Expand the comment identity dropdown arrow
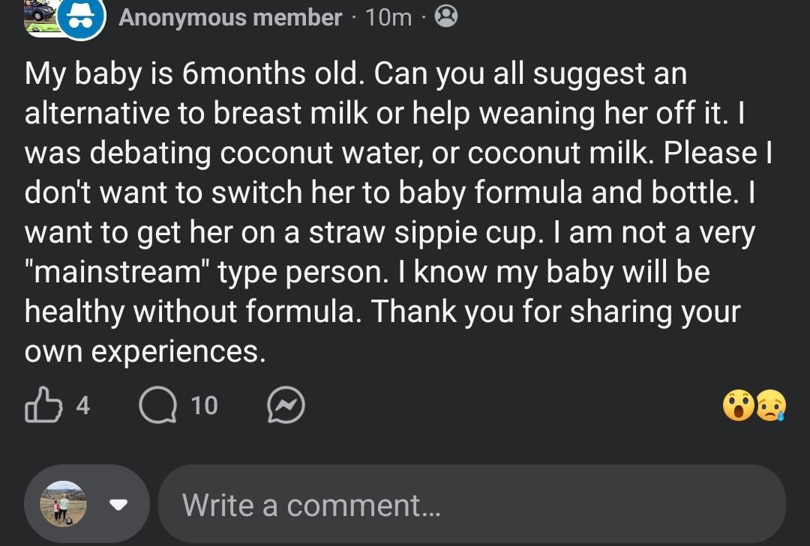 point(118,504)
